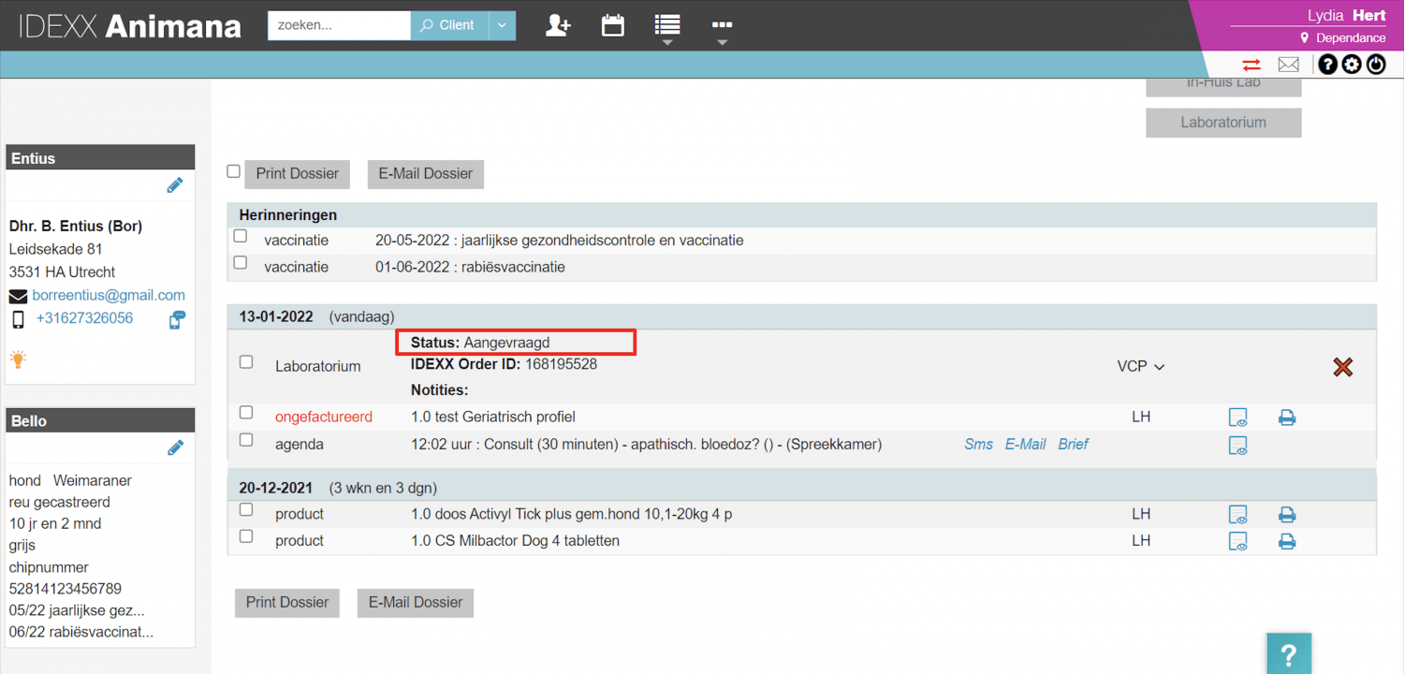Open Animana settings via the gear icon

pos(1352,64)
